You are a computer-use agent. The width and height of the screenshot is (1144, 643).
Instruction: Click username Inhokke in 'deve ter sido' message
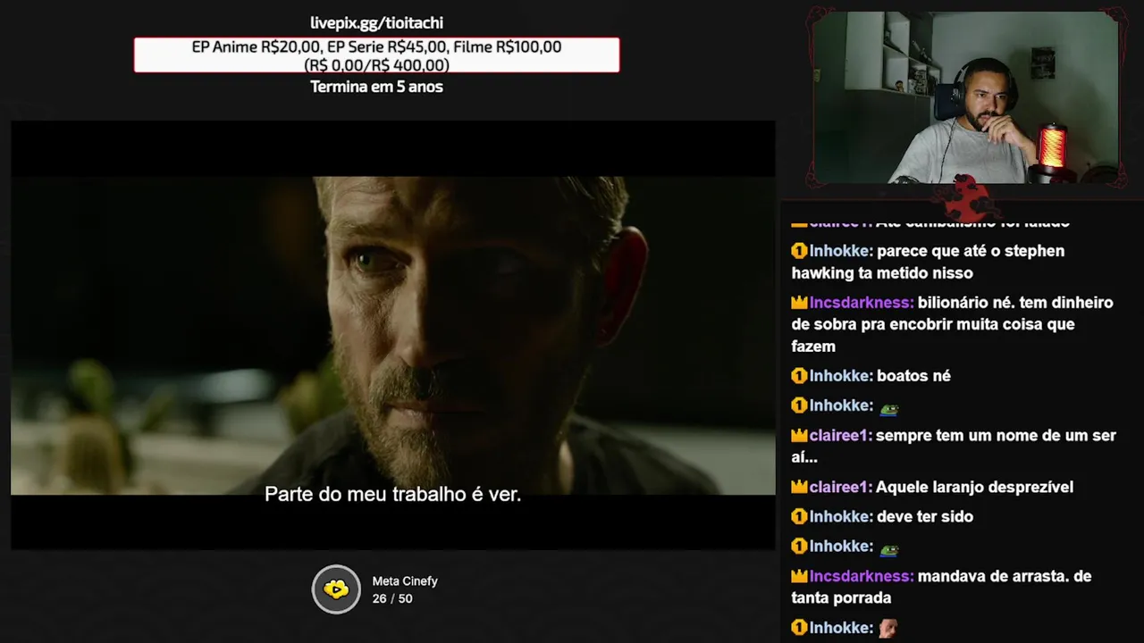(x=841, y=516)
